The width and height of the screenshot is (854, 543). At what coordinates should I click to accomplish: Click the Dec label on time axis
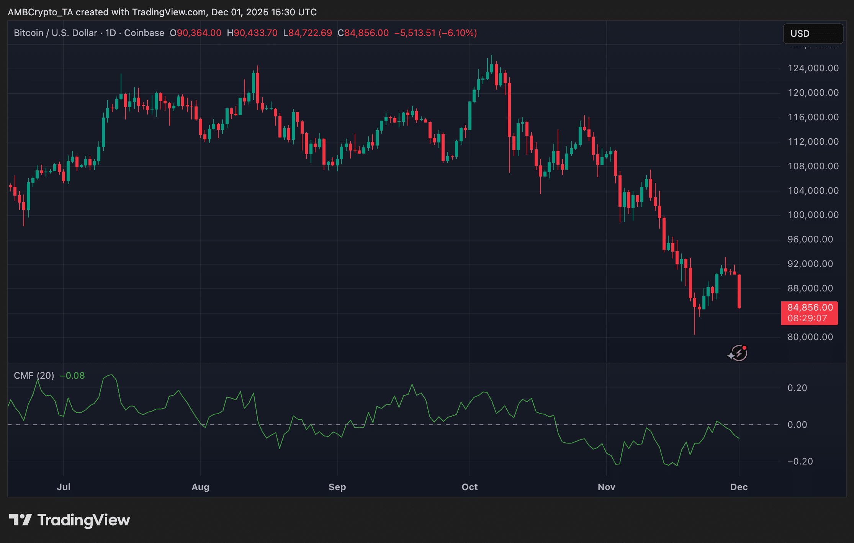click(x=739, y=487)
